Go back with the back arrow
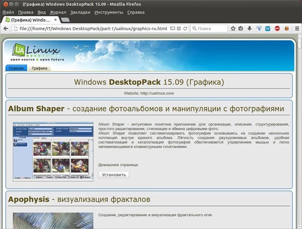Viewport: 302px width, 229px height. pos(6,29)
